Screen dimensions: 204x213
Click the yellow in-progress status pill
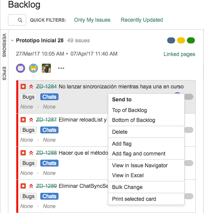[x=181, y=40]
